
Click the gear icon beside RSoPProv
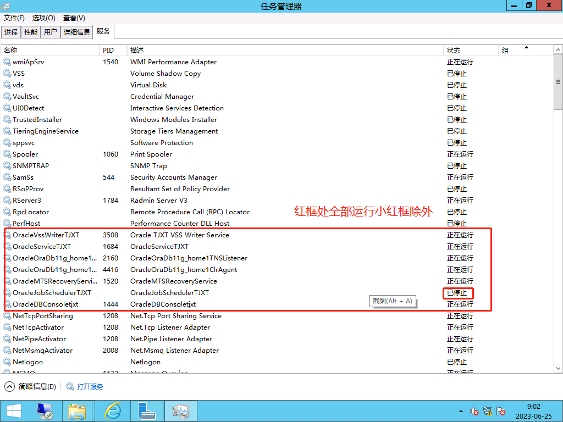(7, 189)
